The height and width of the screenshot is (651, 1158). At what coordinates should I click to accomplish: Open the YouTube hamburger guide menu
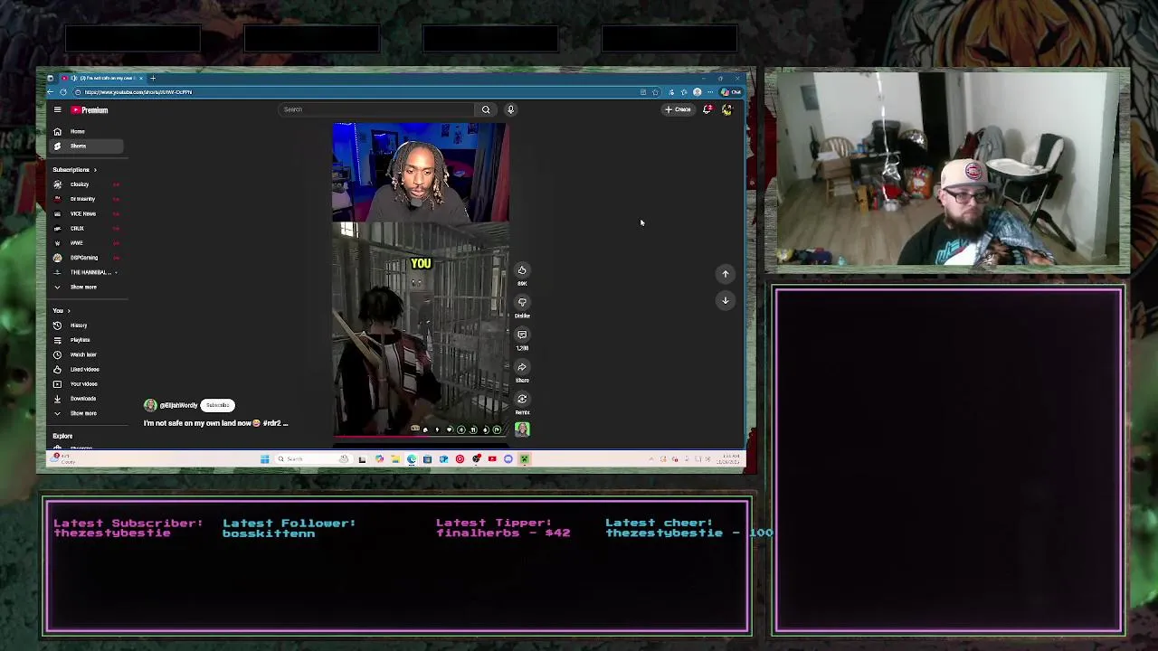coord(57,110)
